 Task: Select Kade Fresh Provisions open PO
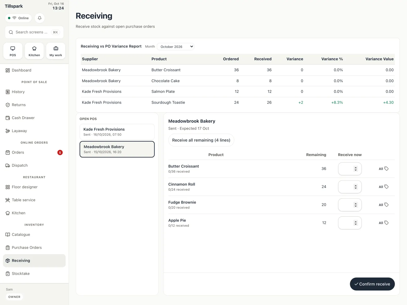tap(117, 132)
